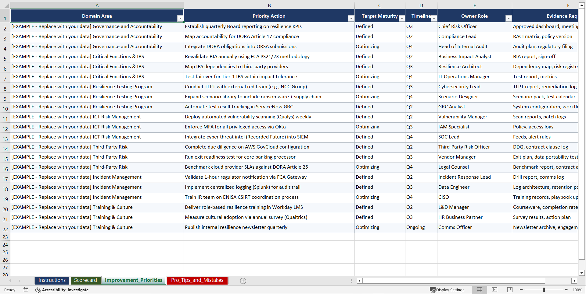The height and width of the screenshot is (294, 586).
Task: Click the next sheet navigation arrow
Action: (20, 281)
